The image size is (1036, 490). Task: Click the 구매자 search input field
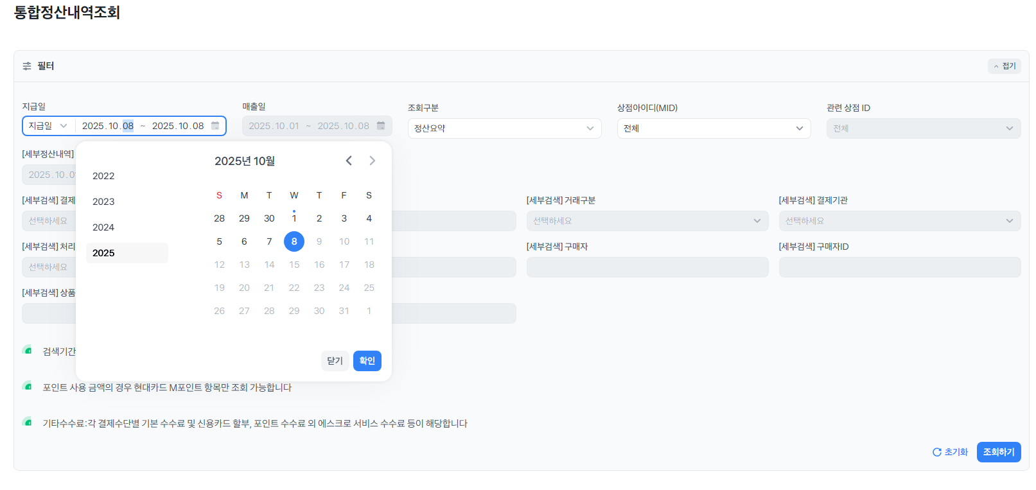[647, 267]
